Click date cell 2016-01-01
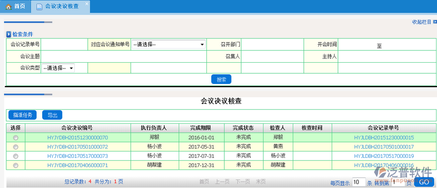 (x=201, y=137)
